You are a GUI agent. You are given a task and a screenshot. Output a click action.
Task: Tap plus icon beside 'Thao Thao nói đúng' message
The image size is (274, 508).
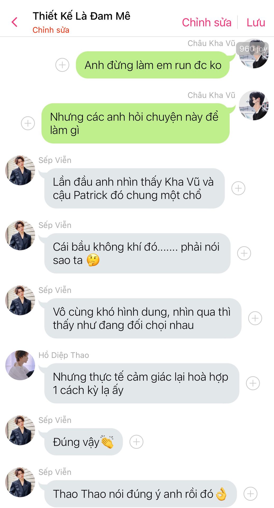251,494
